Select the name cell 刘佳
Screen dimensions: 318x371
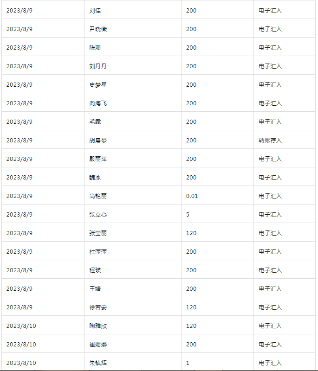(133, 10)
